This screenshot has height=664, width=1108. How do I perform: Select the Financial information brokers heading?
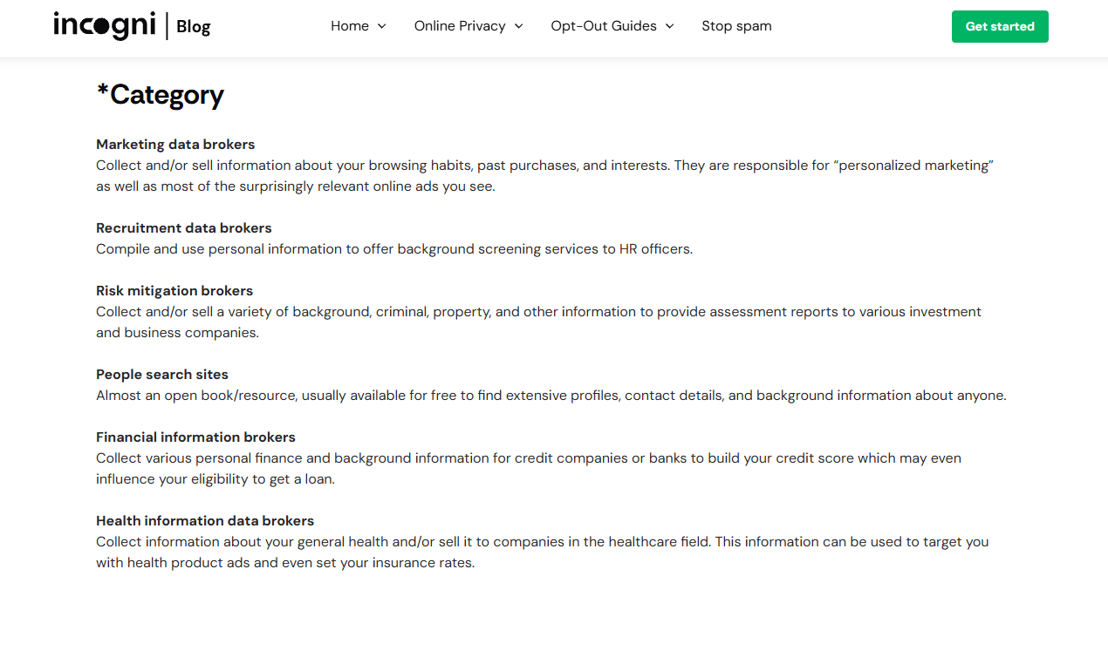click(x=195, y=437)
